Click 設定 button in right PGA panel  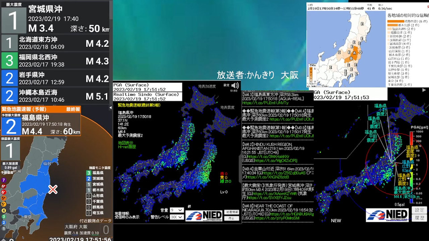419,210
